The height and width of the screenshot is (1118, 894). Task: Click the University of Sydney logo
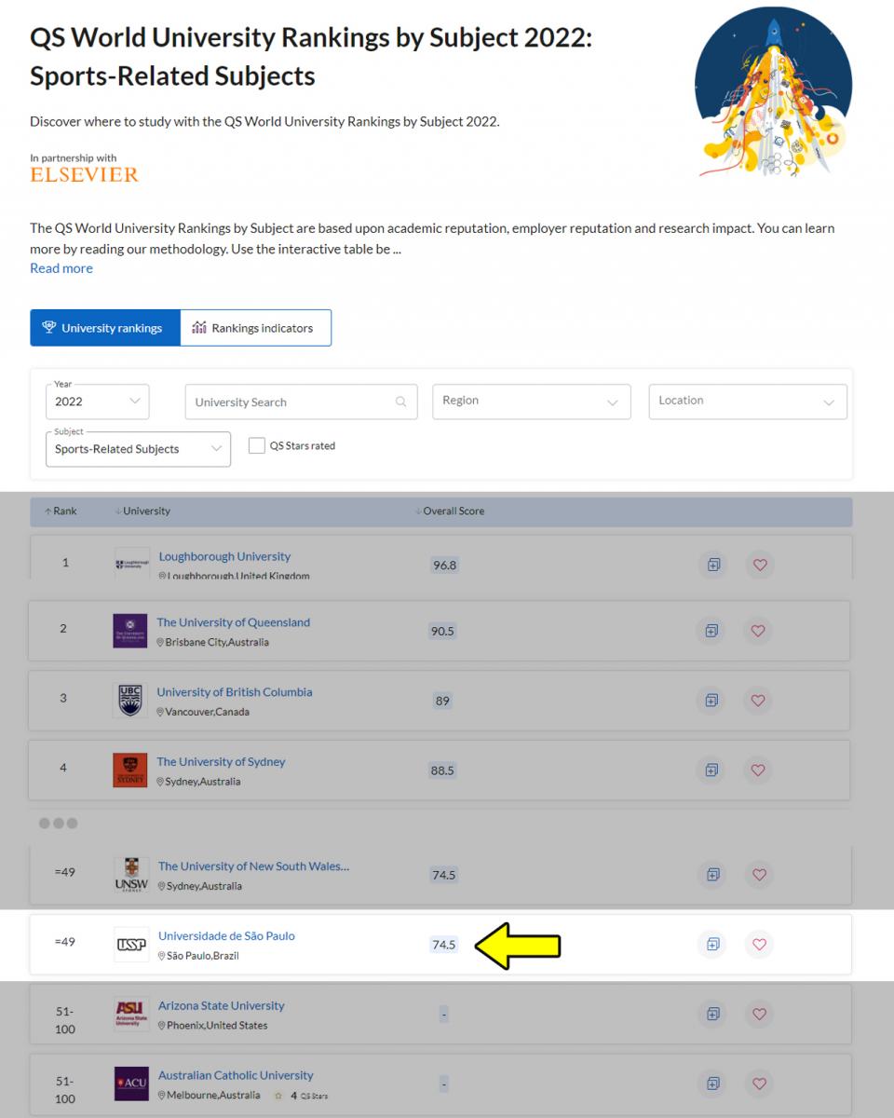pos(129,770)
